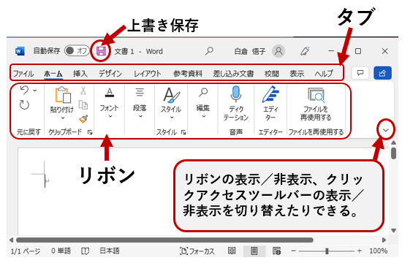Screen dimensions: 413x271
Task: Click the Copy pages icon
Action: pyautogui.click(x=83, y=105)
